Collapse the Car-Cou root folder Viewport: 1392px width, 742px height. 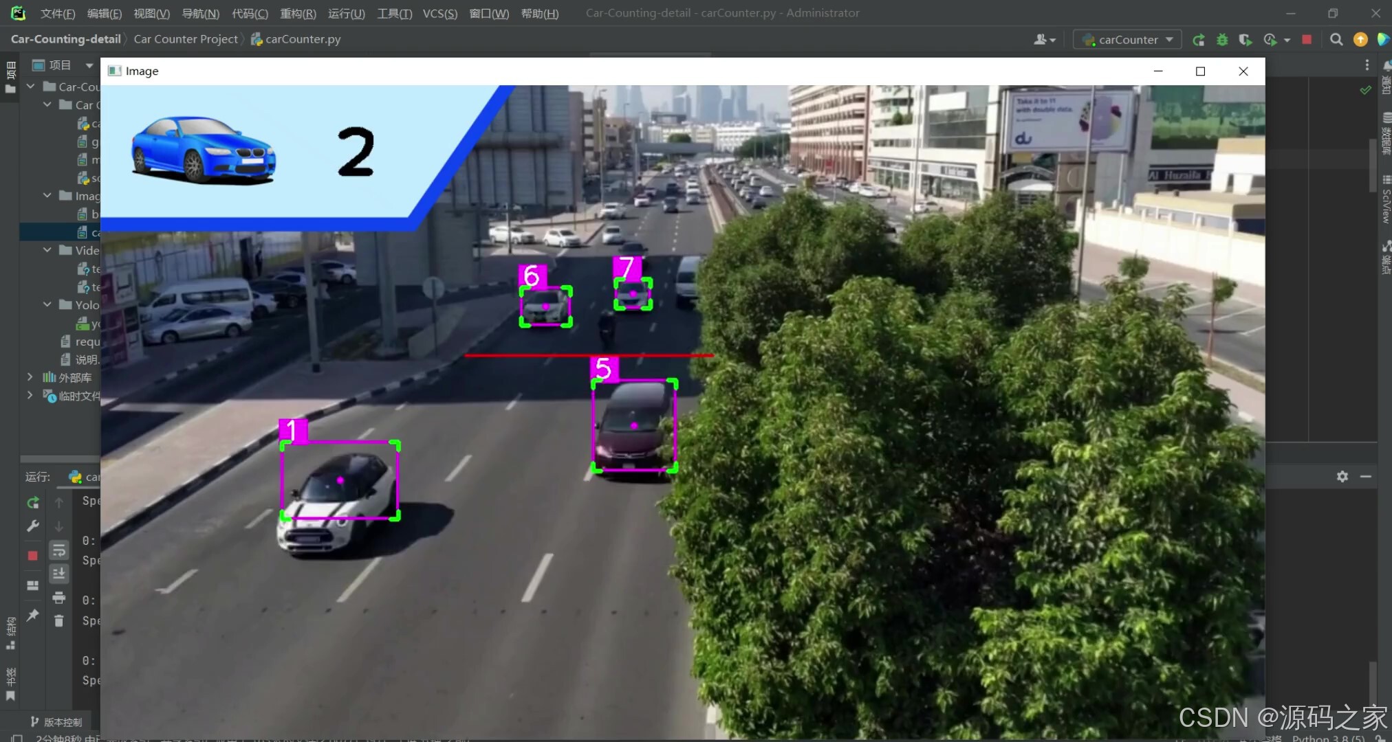coord(30,87)
